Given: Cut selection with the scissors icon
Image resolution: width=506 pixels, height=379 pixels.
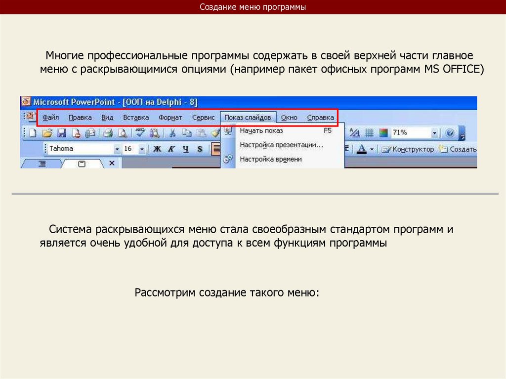Looking at the screenshot, I should click(x=172, y=133).
